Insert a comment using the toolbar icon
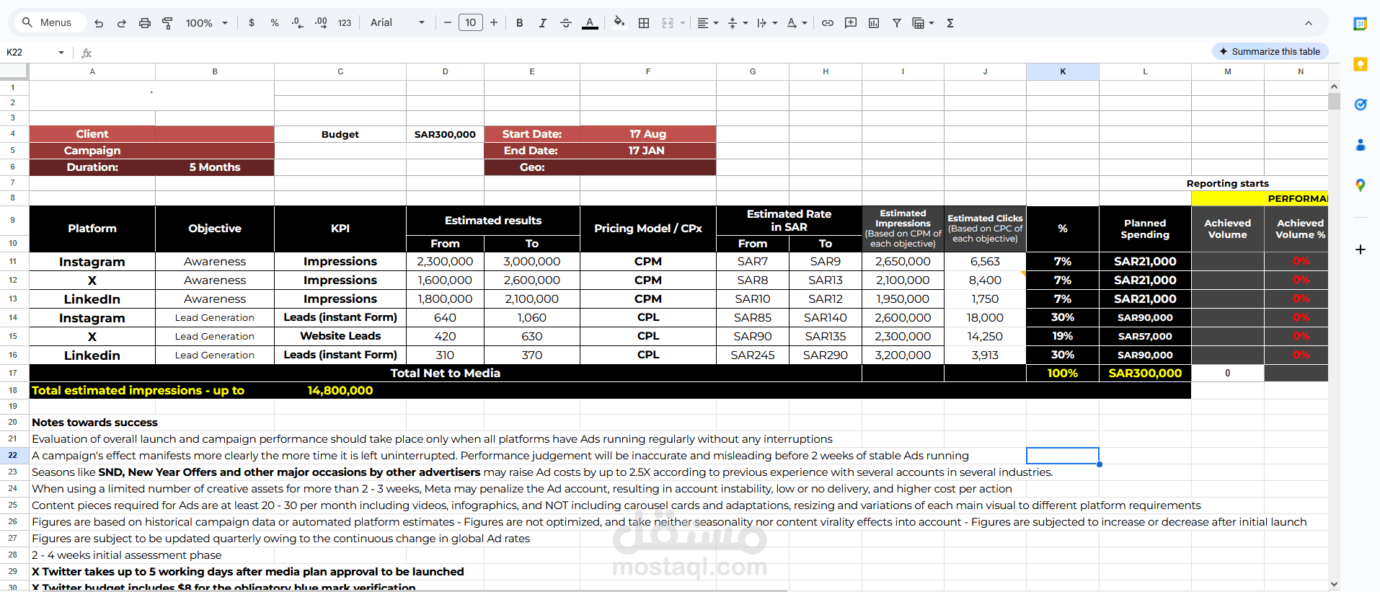Image resolution: width=1380 pixels, height=592 pixels. [x=851, y=23]
